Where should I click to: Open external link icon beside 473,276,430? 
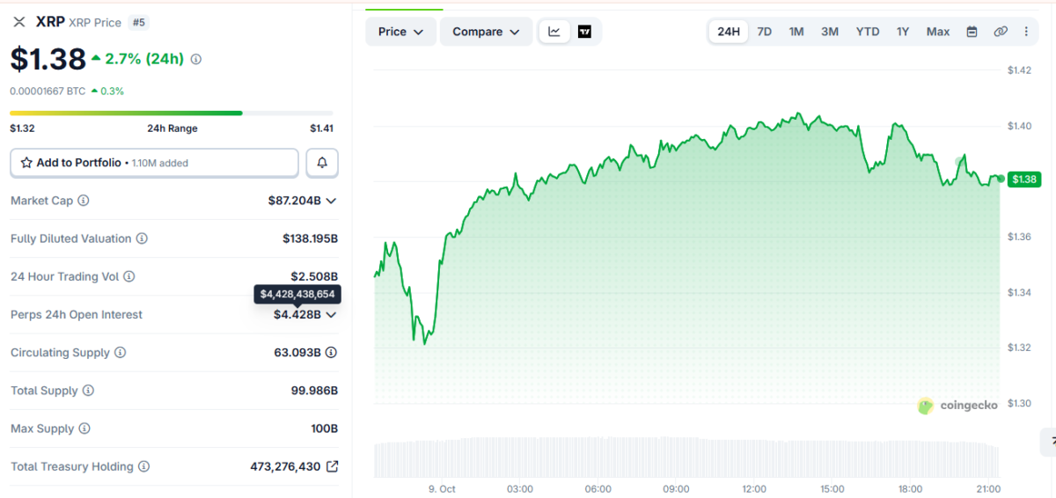coord(332,466)
